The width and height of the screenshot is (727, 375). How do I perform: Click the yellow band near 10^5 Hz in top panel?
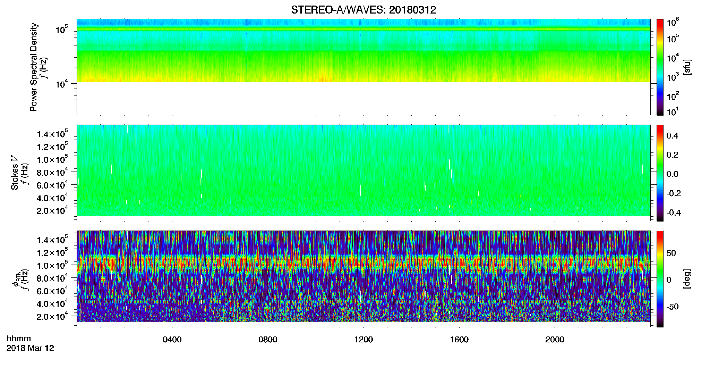coord(363,30)
